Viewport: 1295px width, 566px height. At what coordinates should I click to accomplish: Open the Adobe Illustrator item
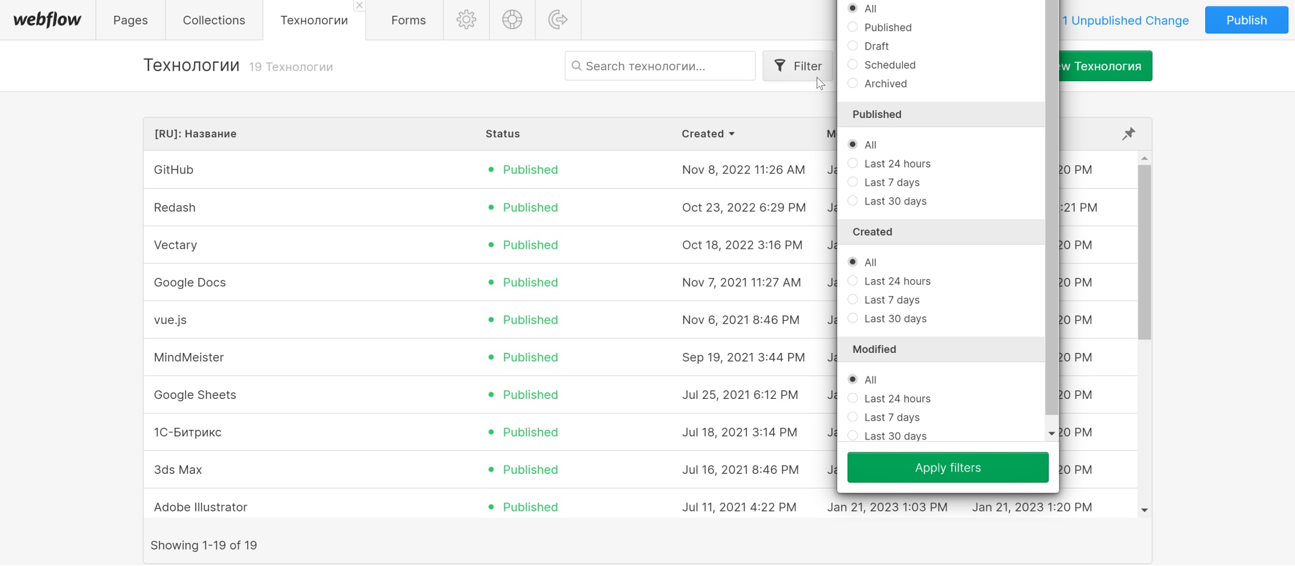(x=201, y=508)
